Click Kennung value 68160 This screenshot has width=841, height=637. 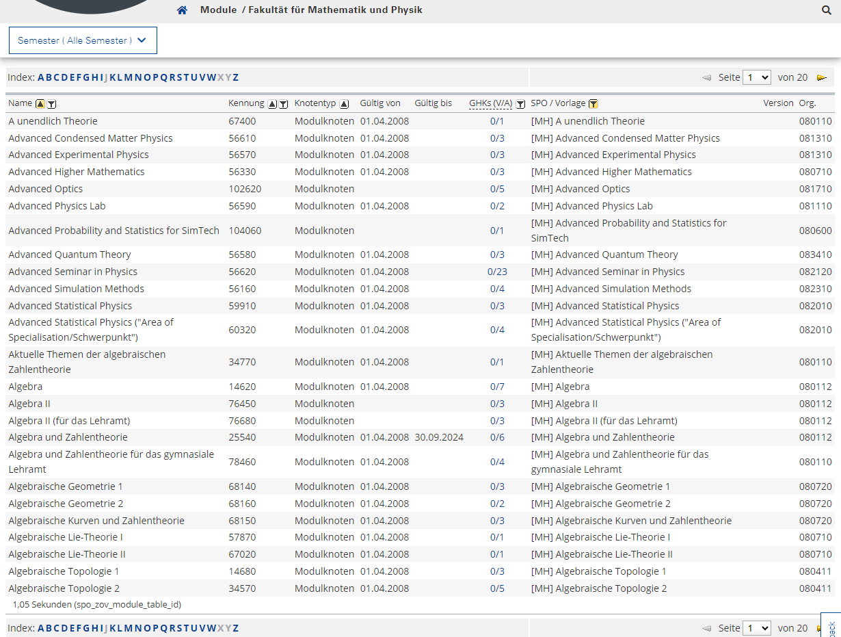point(242,504)
